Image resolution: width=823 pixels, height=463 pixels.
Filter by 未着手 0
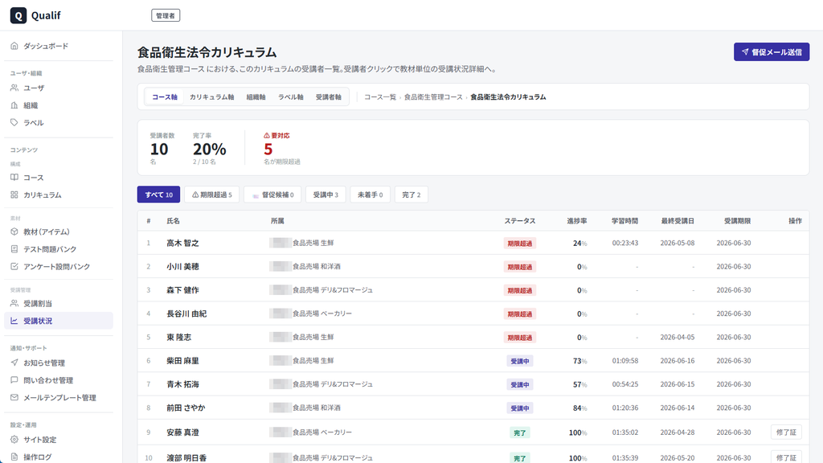pyautogui.click(x=370, y=195)
